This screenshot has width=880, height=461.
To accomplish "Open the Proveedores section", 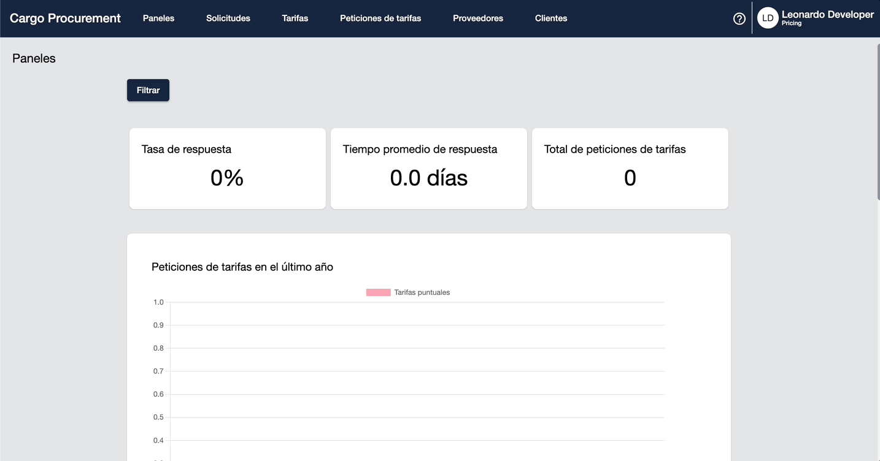I will pos(478,18).
